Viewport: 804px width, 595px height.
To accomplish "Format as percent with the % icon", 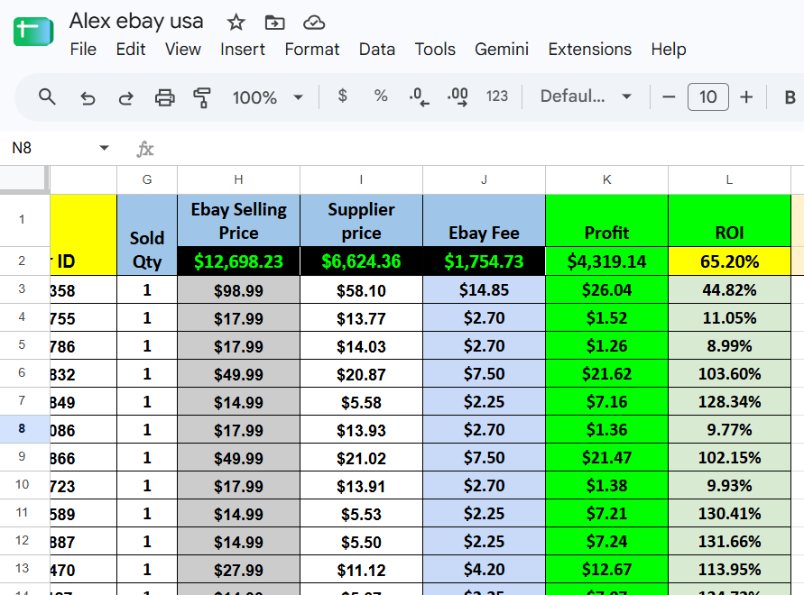I will coord(381,96).
